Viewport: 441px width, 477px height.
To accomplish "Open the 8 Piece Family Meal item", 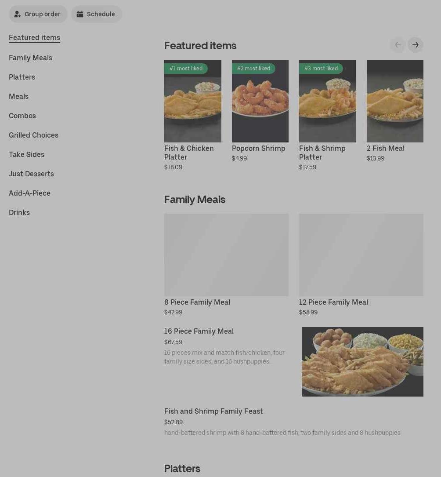I will coord(197,302).
